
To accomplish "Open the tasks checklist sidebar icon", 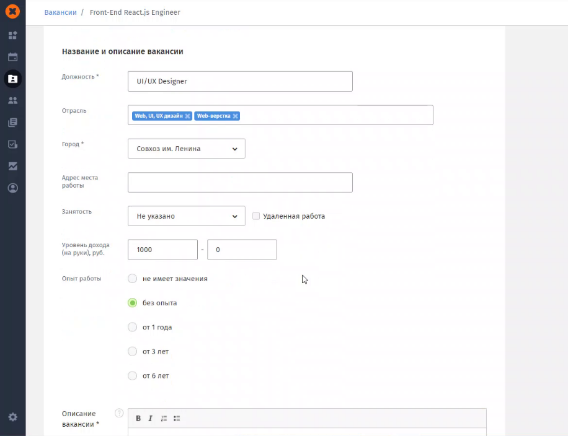I will click(x=12, y=144).
